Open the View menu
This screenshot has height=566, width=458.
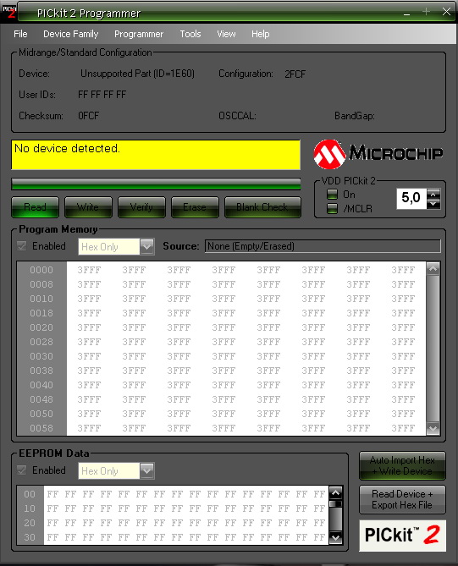coord(227,34)
